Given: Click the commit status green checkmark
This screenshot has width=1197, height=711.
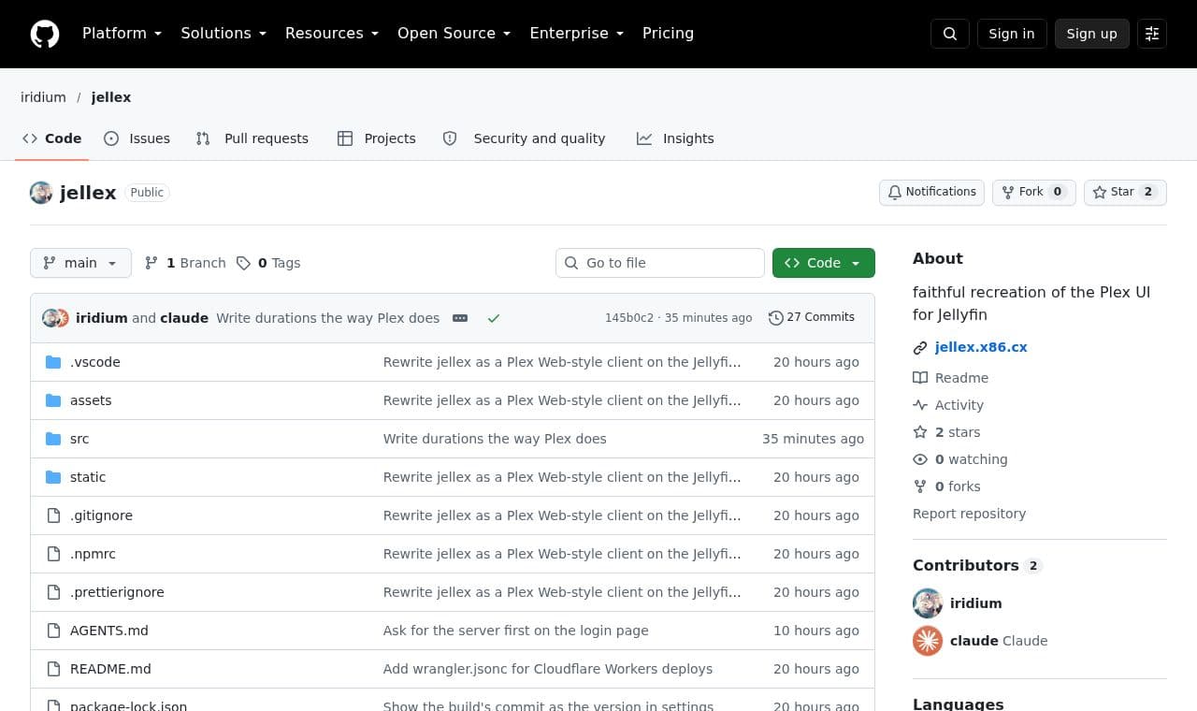Looking at the screenshot, I should [494, 318].
